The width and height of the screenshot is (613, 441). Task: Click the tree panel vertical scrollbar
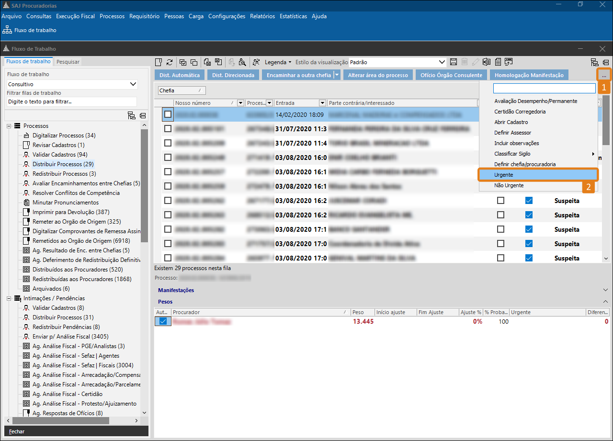pos(145,186)
